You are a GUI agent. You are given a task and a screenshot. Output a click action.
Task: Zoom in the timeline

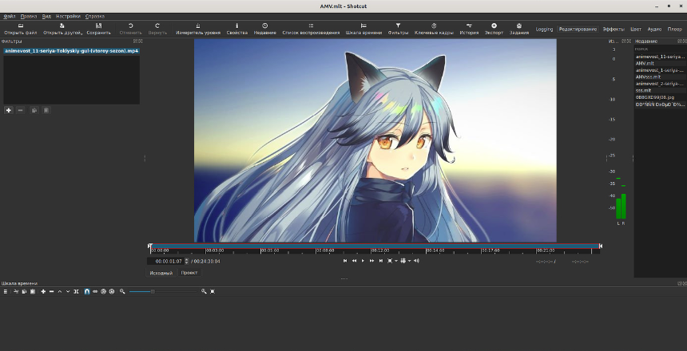click(204, 291)
